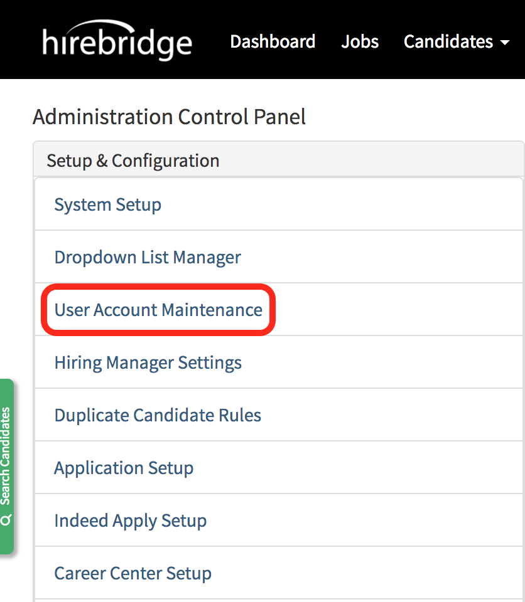The image size is (525, 602).
Task: Open the Candidates menu label
Action: coord(448,41)
